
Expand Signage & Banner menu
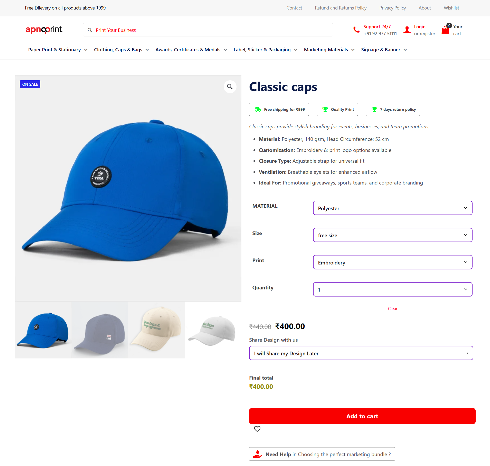pos(384,50)
